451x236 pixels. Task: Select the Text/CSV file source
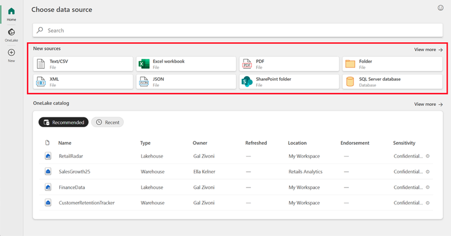tap(82, 64)
